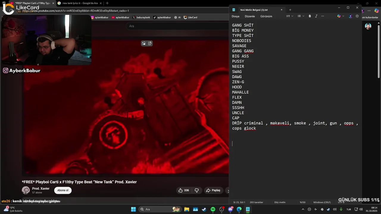The image size is (381, 214).
Task: Click the line 'GANG SHİT' in Notepad
Action: pos(243,25)
